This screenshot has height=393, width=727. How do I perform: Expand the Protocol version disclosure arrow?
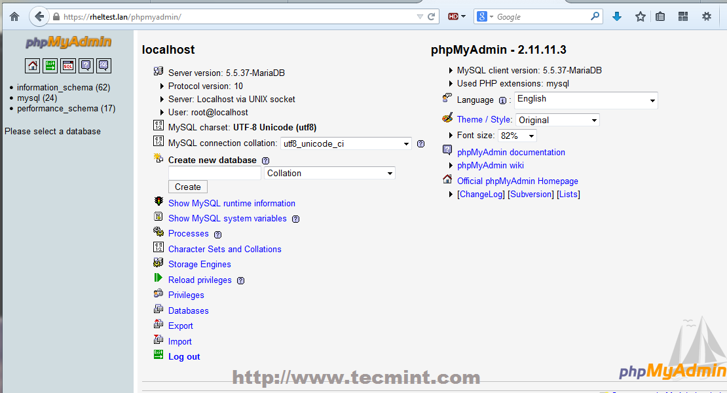coord(160,86)
